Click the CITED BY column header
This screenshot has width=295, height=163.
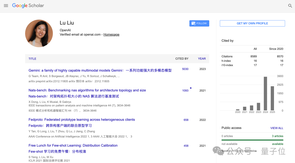pos(182,59)
